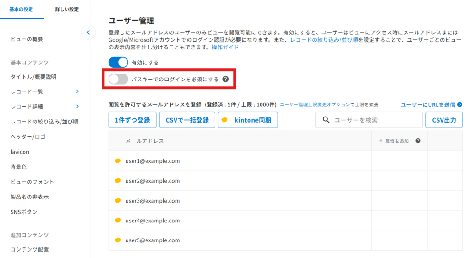
Task: Click the kintone cloud icon beside user1@example.com
Action: coord(118,161)
